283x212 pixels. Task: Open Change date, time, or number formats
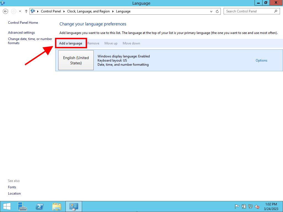point(30,41)
